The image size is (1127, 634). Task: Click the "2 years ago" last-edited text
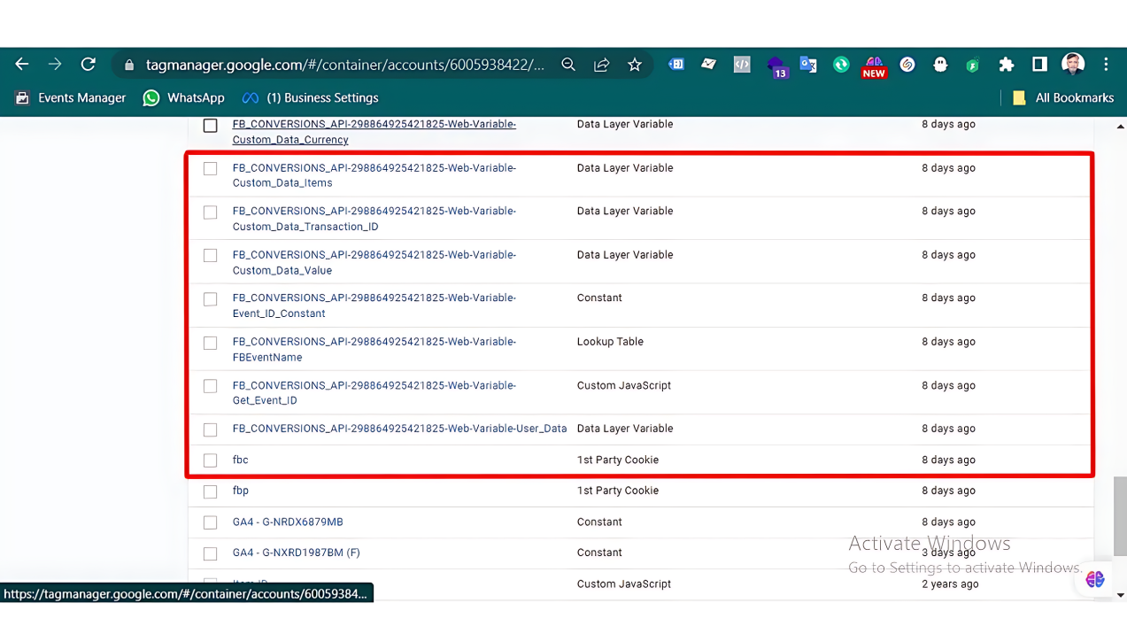950,584
